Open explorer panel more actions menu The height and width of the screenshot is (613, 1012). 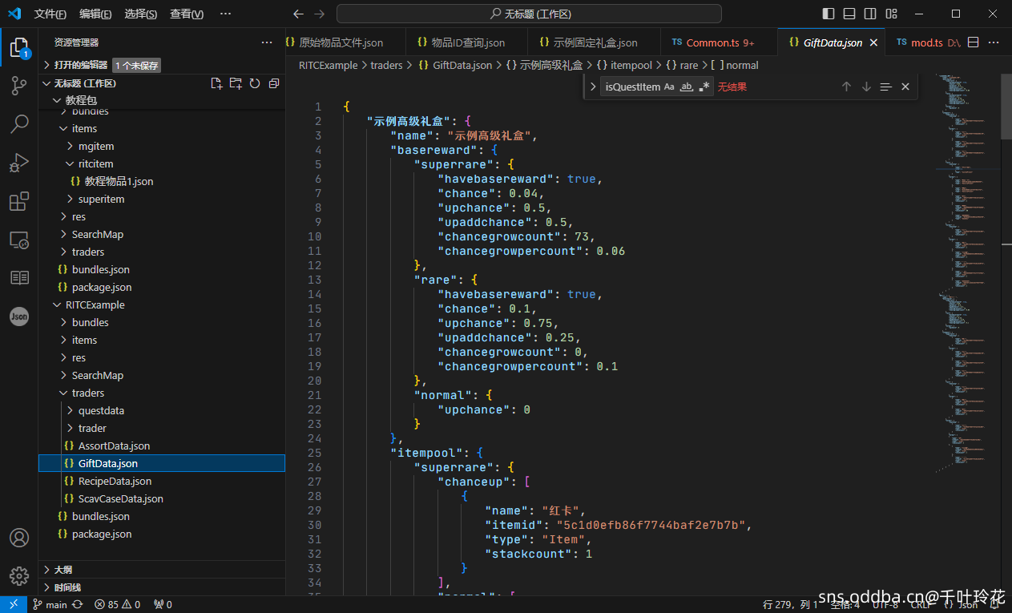tap(267, 42)
